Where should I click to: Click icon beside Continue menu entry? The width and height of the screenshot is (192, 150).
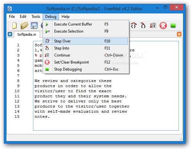pyautogui.click(x=47, y=55)
